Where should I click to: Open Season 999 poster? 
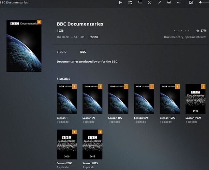144,99
